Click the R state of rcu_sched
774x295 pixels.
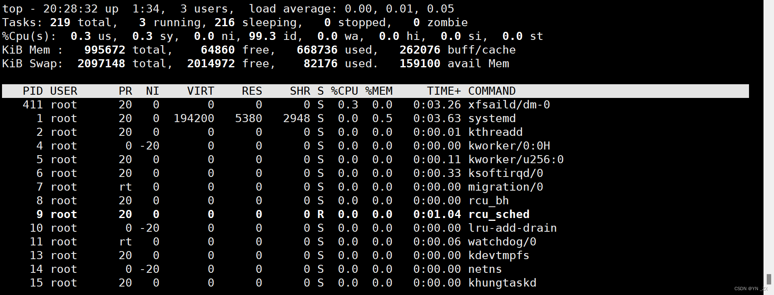click(x=320, y=214)
